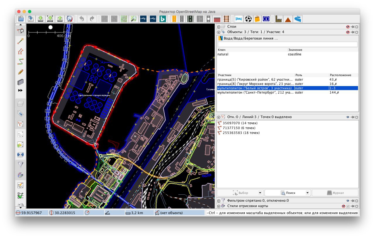Select the shopping bag shop preset
375x238 pixels.
coord(257,19)
